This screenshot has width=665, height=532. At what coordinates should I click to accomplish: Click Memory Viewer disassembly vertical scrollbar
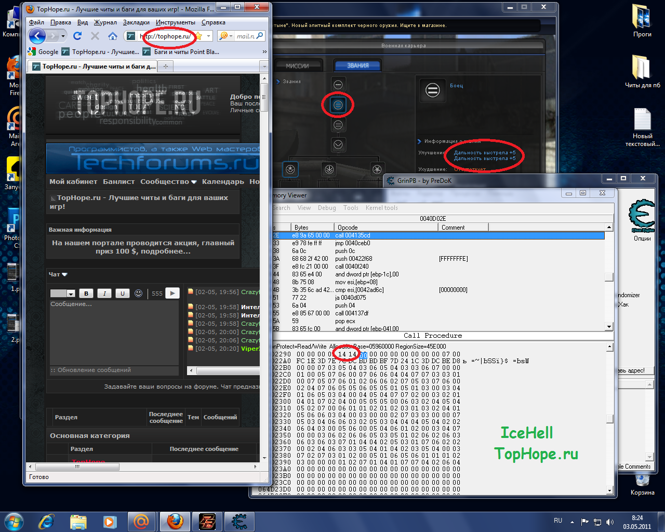click(609, 277)
